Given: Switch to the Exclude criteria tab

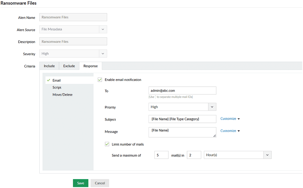Looking at the screenshot, I should coord(69,66).
